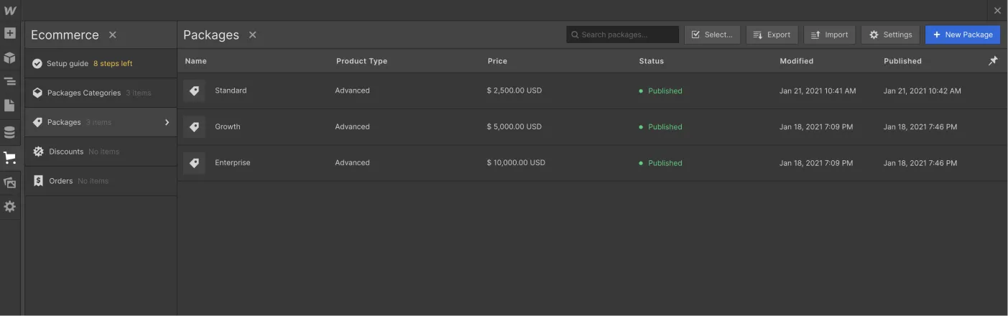Screen dimensions: 1008x316
Task: Click the New Package button
Action: (962, 34)
